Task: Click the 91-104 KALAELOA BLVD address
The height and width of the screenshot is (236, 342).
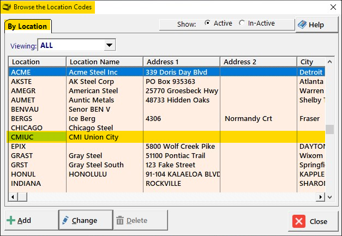Action: click(x=183, y=174)
